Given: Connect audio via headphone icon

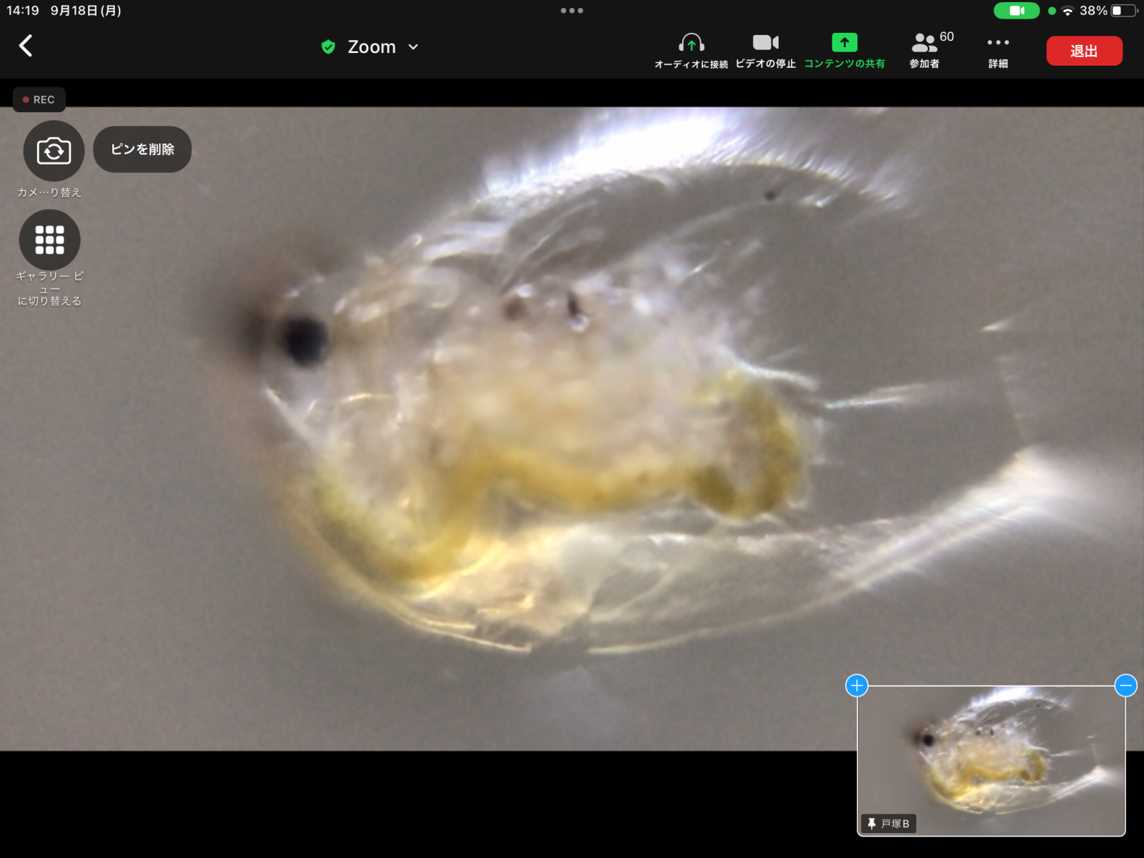Looking at the screenshot, I should point(691,44).
